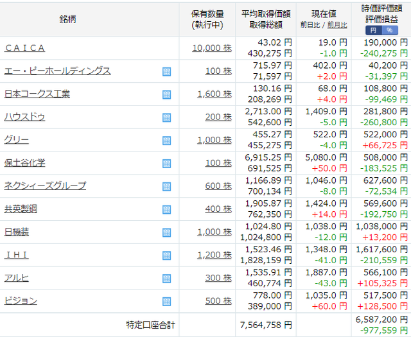Select グリー profit +66,725 円

tap(385, 146)
